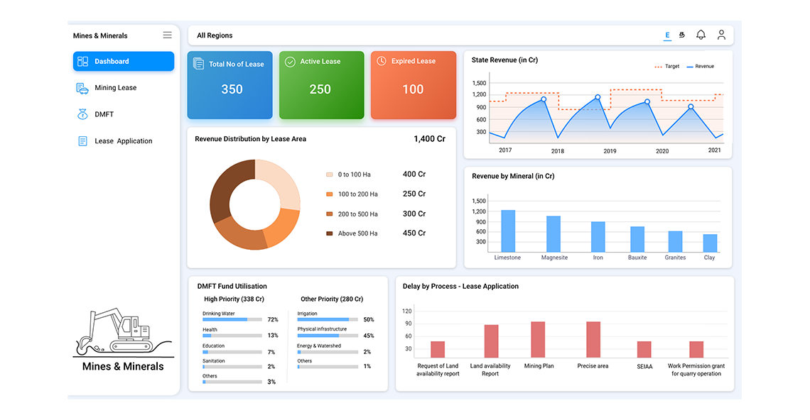Image resolution: width=810 pixels, height=420 pixels.
Task: Click the 'Other Priority (280 Cr)' heading
Action: pos(332,299)
